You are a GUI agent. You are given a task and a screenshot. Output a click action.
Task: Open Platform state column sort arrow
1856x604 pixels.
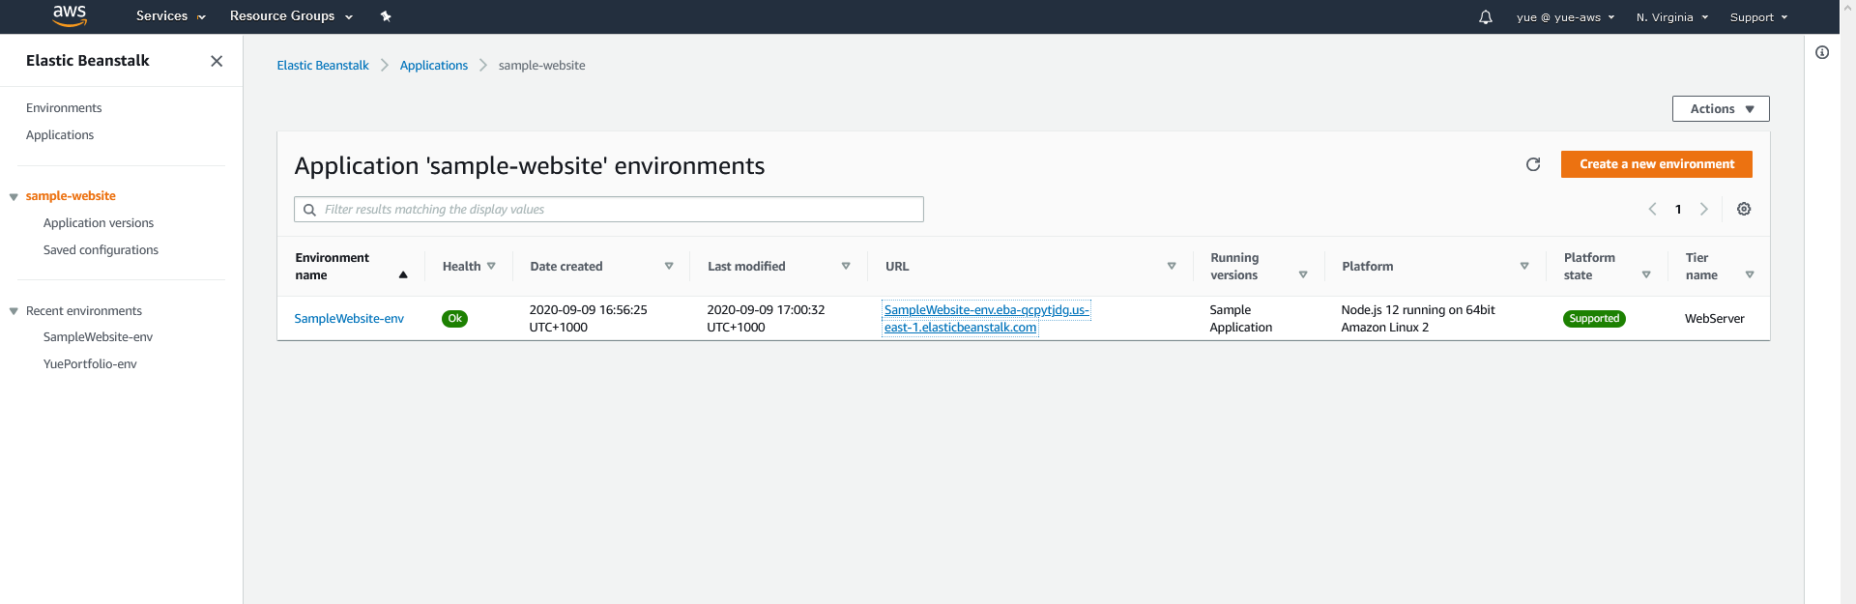click(x=1646, y=275)
